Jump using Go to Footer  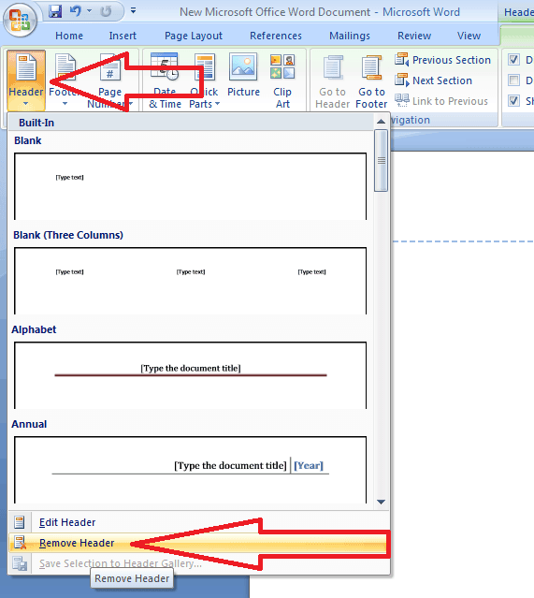[x=371, y=80]
